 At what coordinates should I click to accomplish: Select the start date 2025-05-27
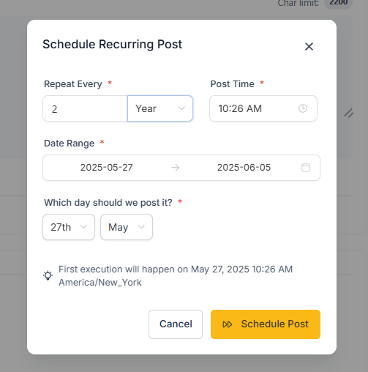tap(107, 168)
